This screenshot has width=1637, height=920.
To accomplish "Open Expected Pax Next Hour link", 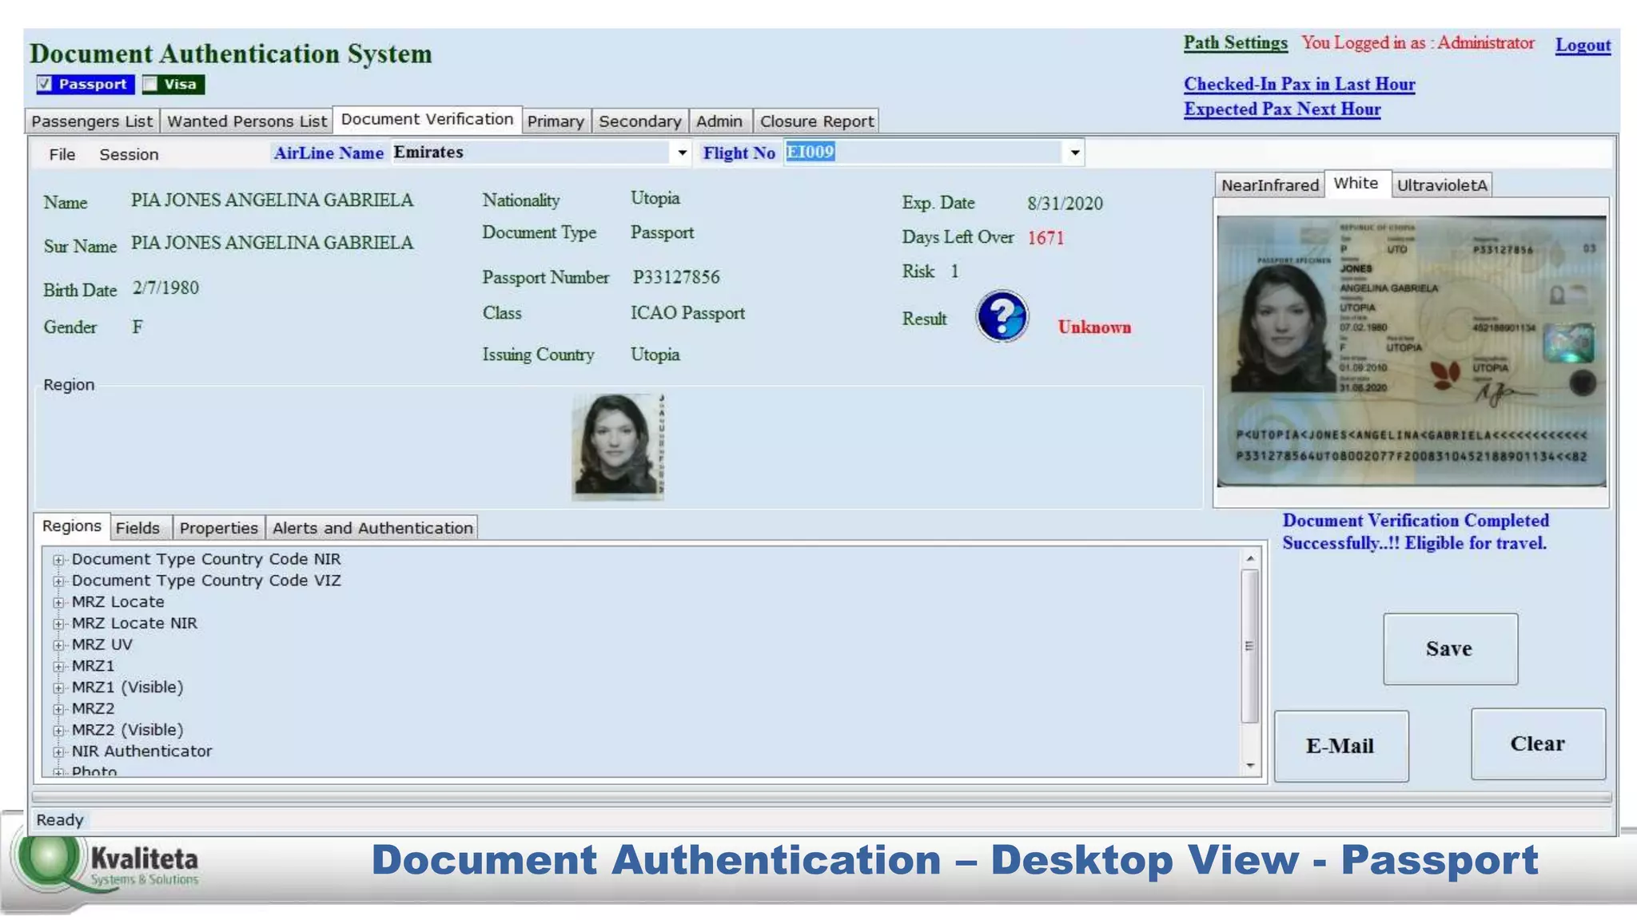I will coord(1282,109).
